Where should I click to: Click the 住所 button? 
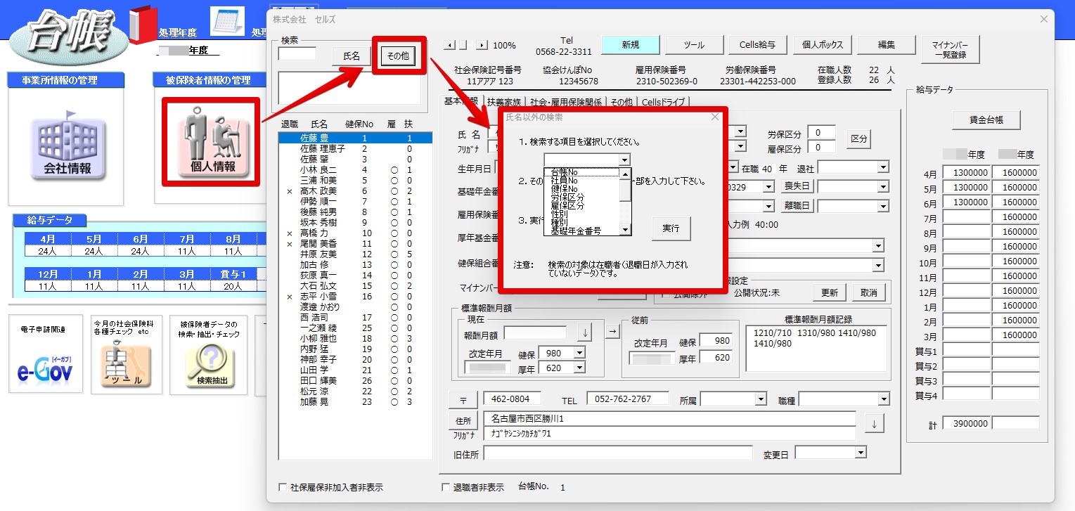point(462,420)
